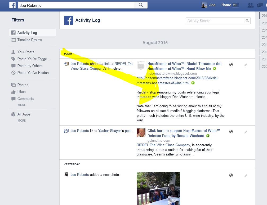The height and width of the screenshot is (205, 267).
Task: Open Friend Requests icon in top bar
Action: click(250, 5)
